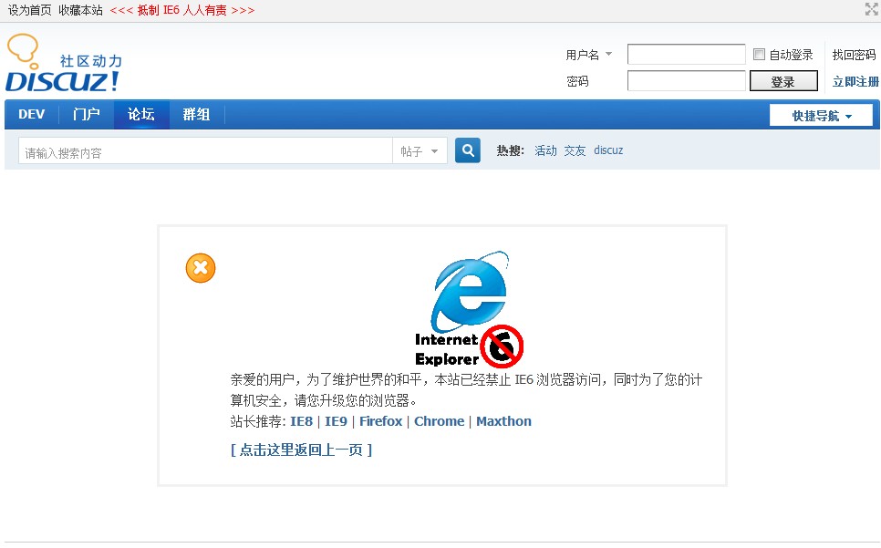Click the expand icon at top right
The width and height of the screenshot is (881, 548).
872,8
